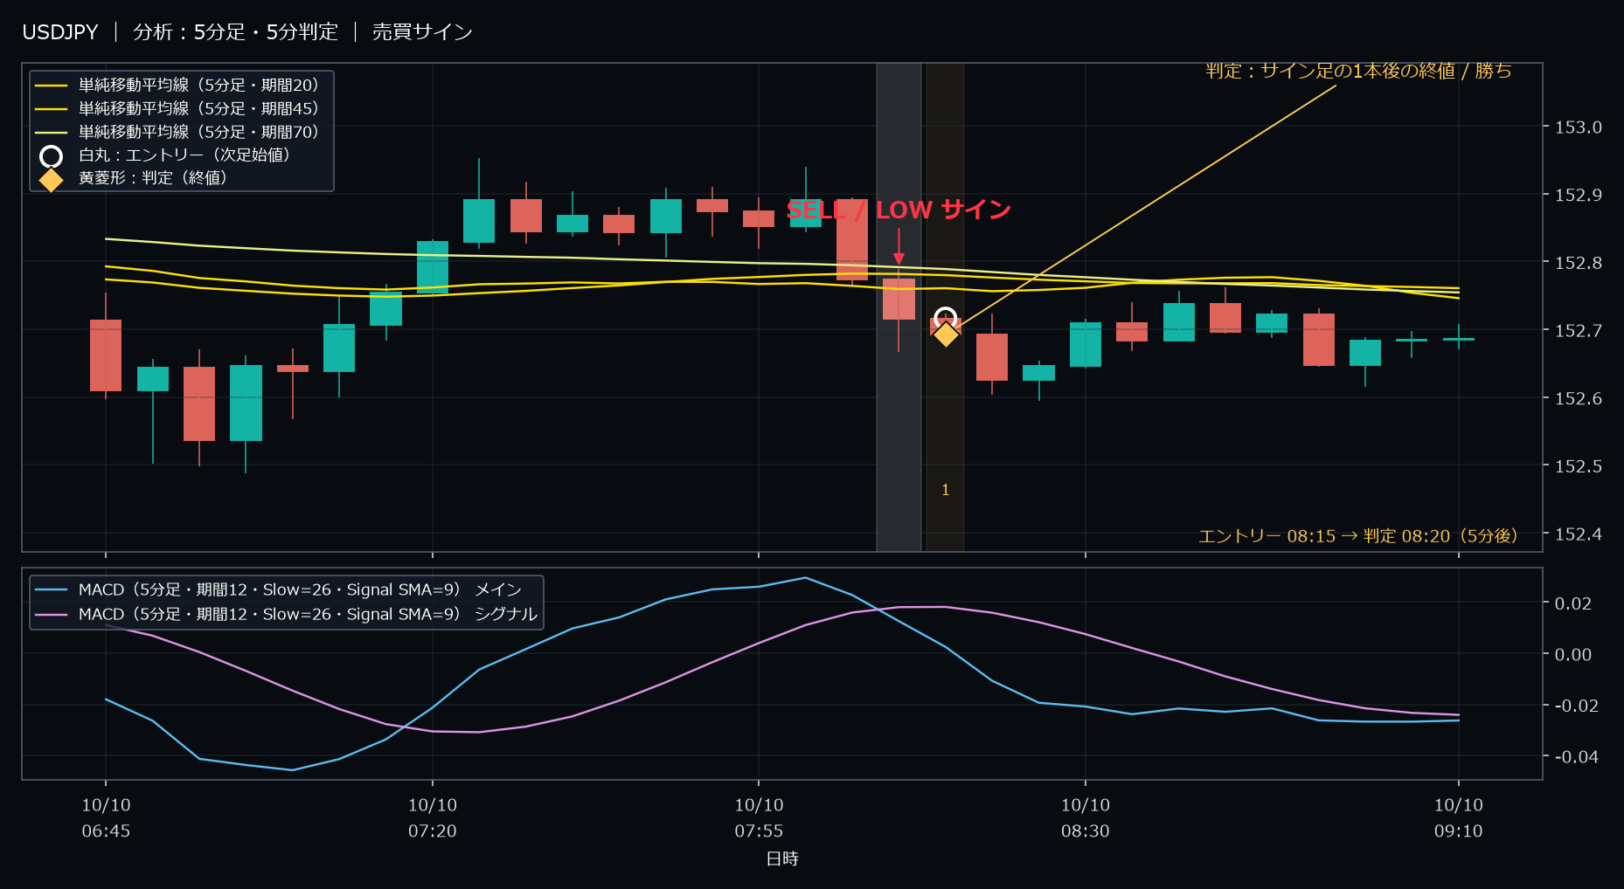This screenshot has width=1624, height=889.
Task: Select MACD メイン legend entry
Action: point(279,590)
